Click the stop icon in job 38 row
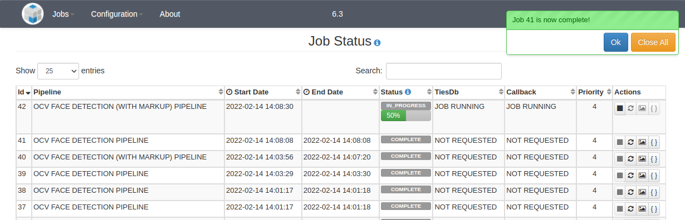Viewport: 685px width, 220px height. pyautogui.click(x=620, y=192)
